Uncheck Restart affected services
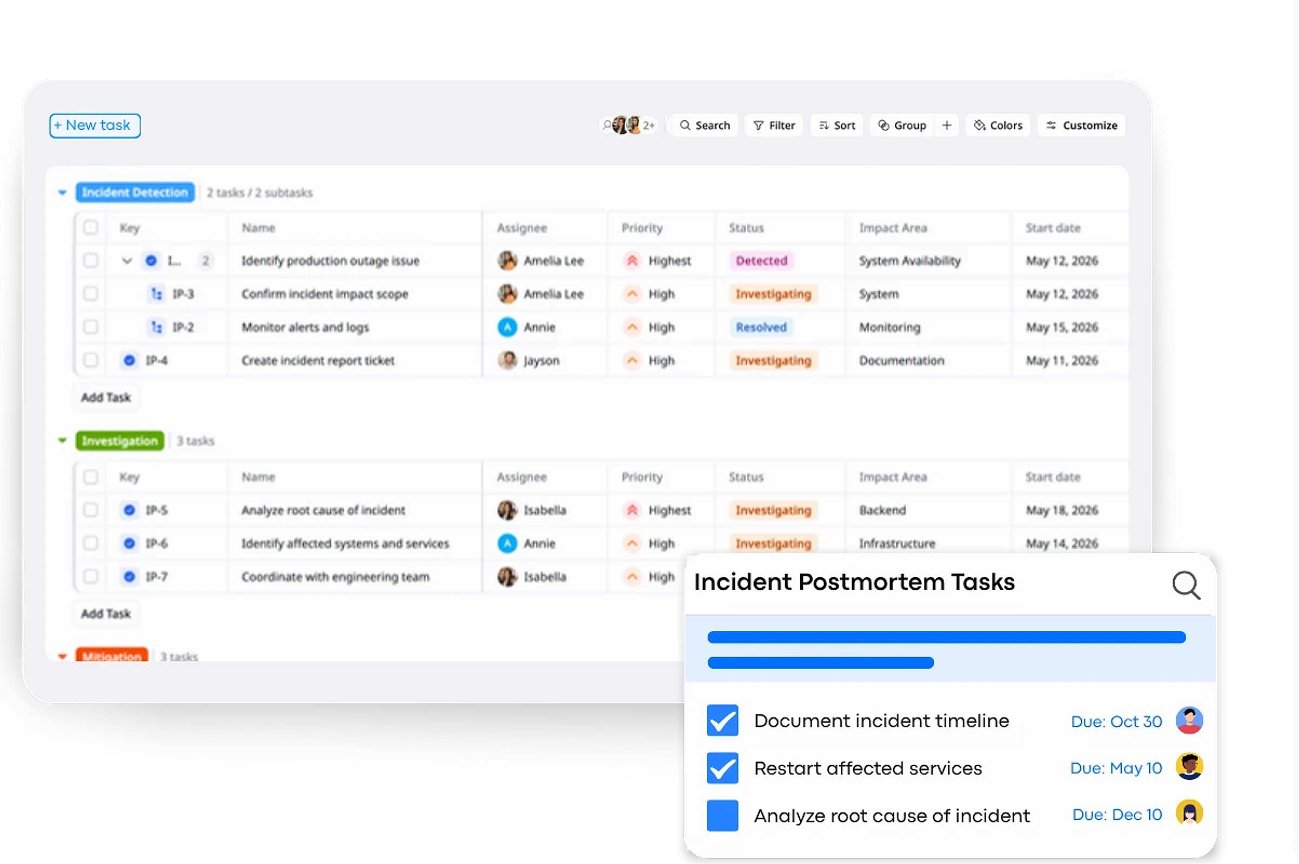Image resolution: width=1299 pixels, height=864 pixels. click(722, 767)
